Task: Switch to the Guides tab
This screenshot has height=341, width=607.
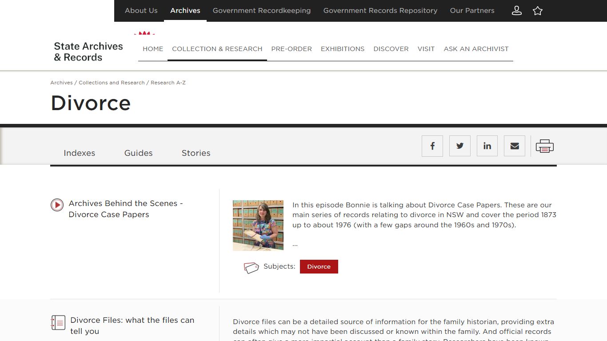Action: pyautogui.click(x=138, y=153)
